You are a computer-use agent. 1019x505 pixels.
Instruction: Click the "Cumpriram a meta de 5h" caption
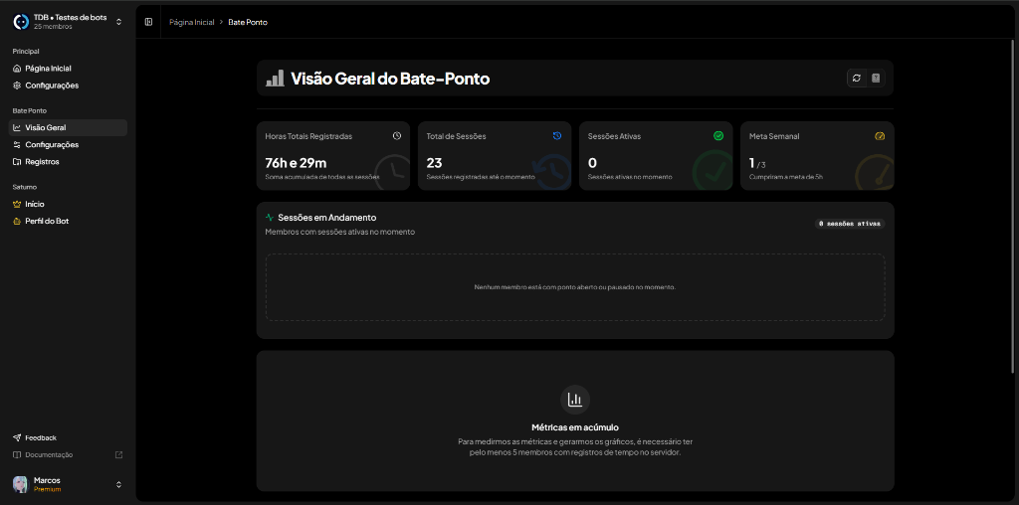[x=786, y=177]
